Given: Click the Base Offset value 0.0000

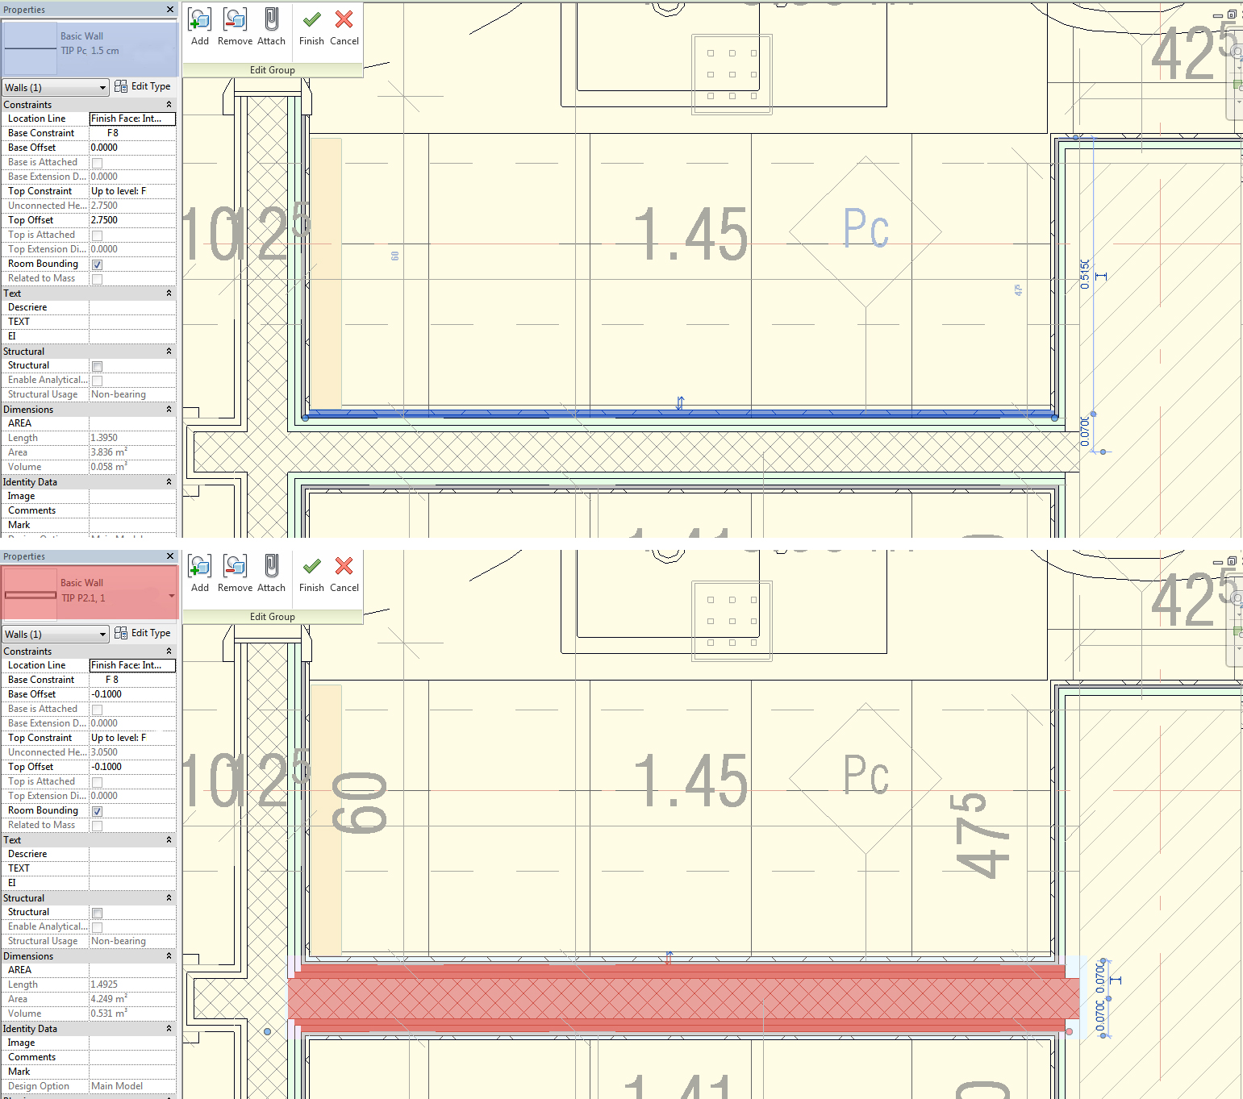Looking at the screenshot, I should (x=132, y=148).
